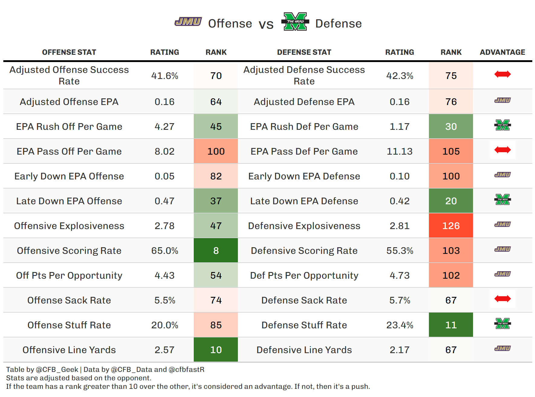Click the JMU advantage logo for Line Yards row
The height and width of the screenshot is (397, 535).
pos(502,348)
